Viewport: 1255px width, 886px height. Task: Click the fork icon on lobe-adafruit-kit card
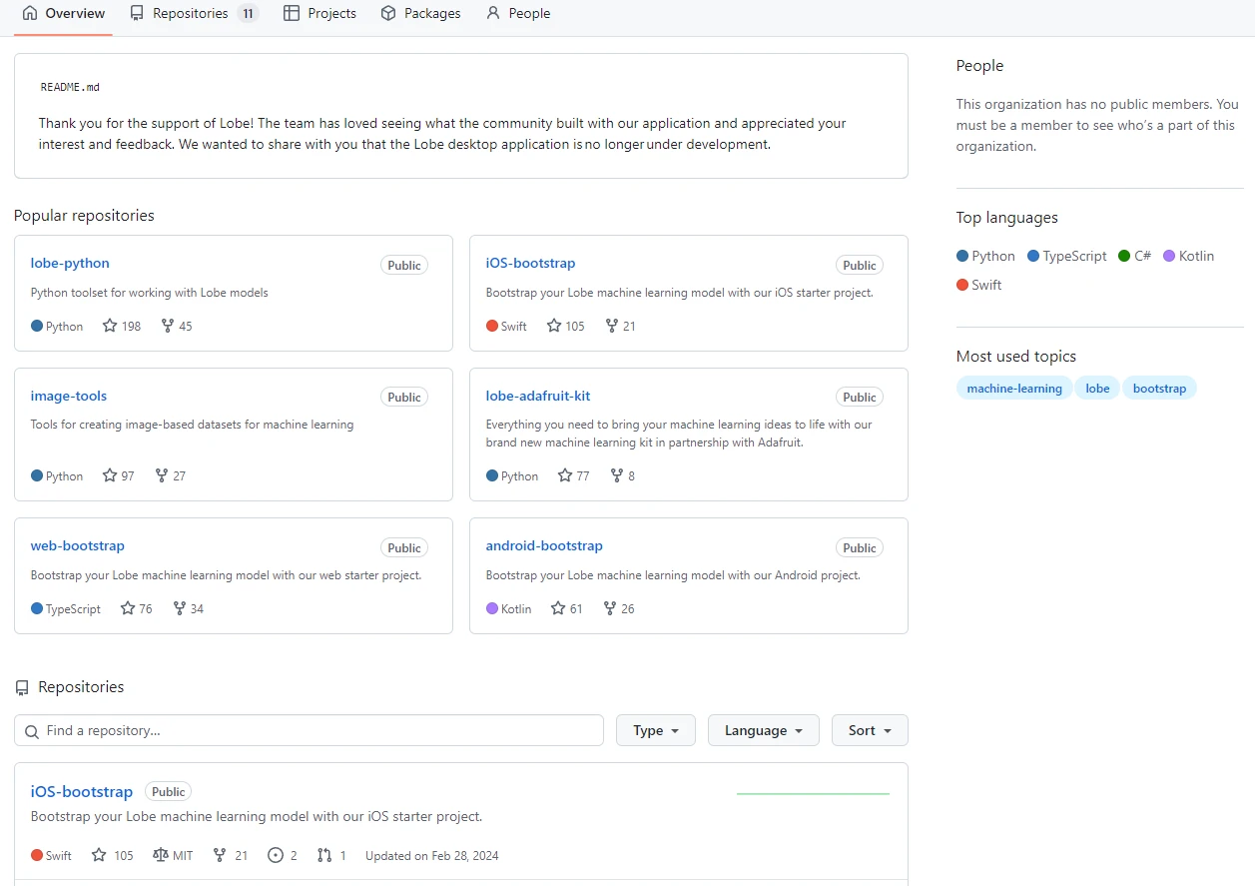point(617,475)
